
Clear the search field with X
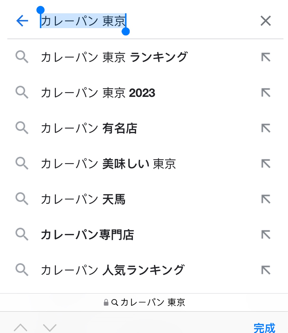265,21
